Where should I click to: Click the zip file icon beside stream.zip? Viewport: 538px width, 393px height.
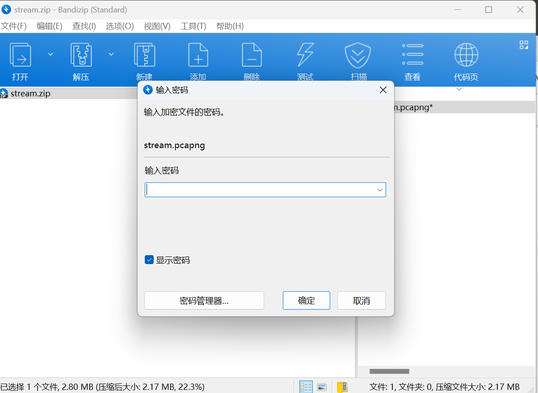click(4, 94)
